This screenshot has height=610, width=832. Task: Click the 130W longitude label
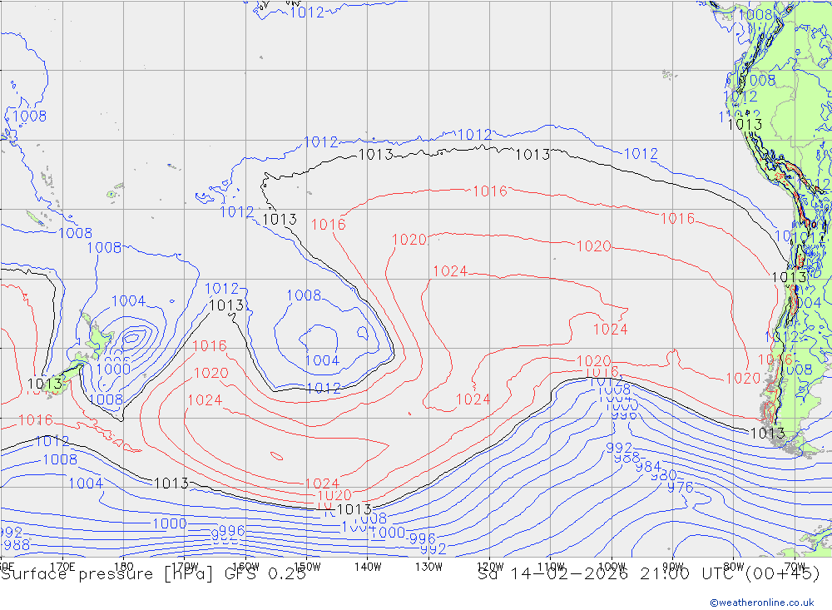pos(428,567)
